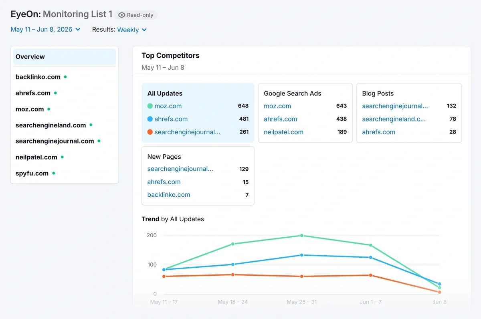Select searchenginejournal.com in the sidebar list
This screenshot has width=481, height=319.
point(55,141)
